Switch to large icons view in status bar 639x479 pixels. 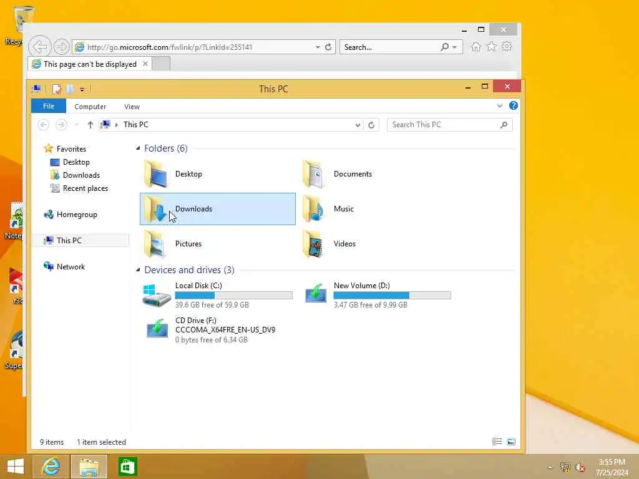[x=511, y=441]
